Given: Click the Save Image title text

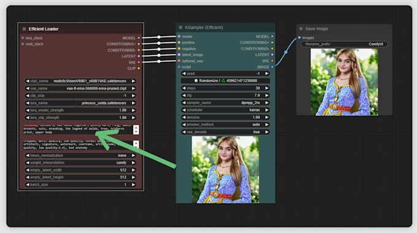Looking at the screenshot, I should pyautogui.click(x=316, y=29).
